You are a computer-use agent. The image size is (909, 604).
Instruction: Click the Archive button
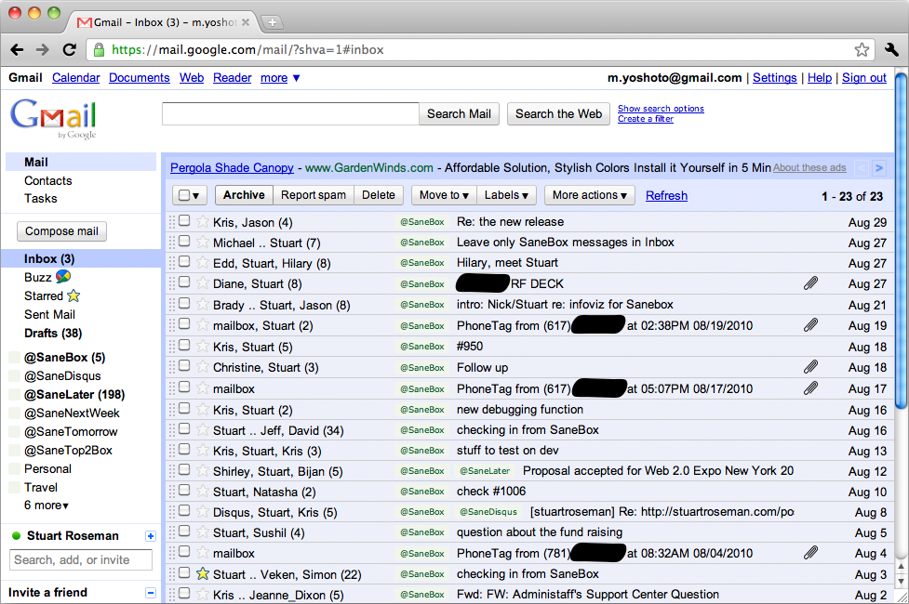(x=244, y=195)
